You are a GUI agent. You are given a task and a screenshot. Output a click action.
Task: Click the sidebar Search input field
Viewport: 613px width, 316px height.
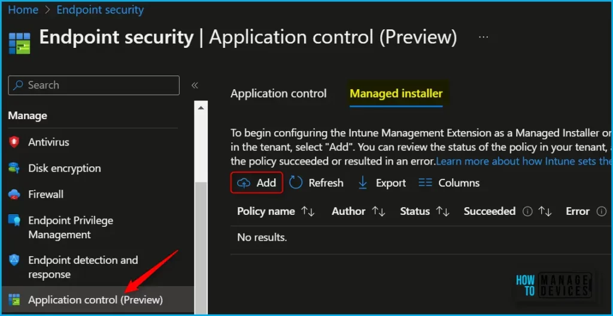(x=94, y=85)
